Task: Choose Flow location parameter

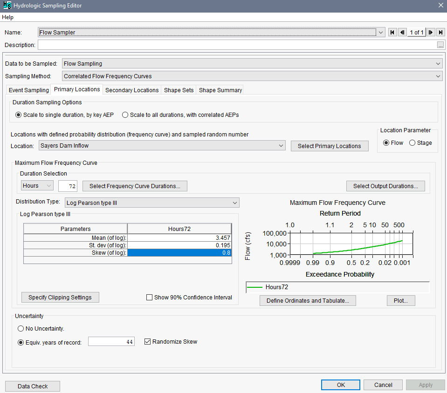Action: [x=386, y=142]
